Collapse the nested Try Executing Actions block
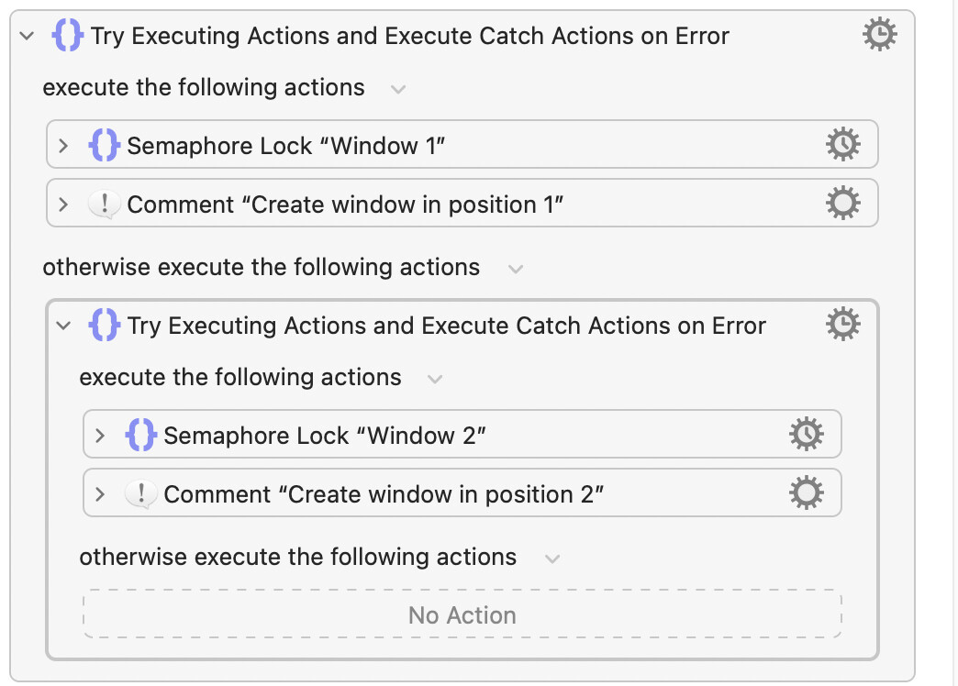The width and height of the screenshot is (958, 686). (63, 325)
